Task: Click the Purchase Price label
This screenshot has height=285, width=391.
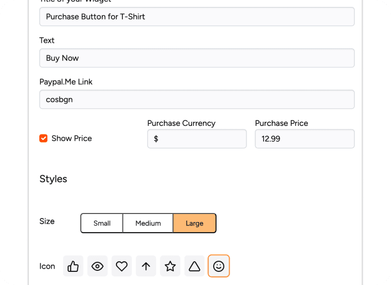Action: [x=281, y=123]
